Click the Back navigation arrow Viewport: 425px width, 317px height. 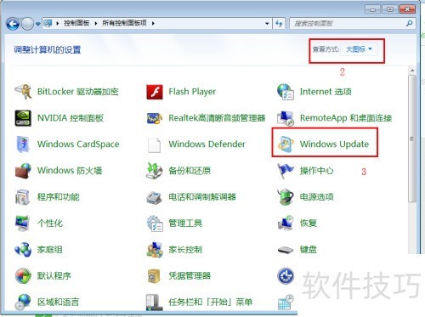[13, 24]
